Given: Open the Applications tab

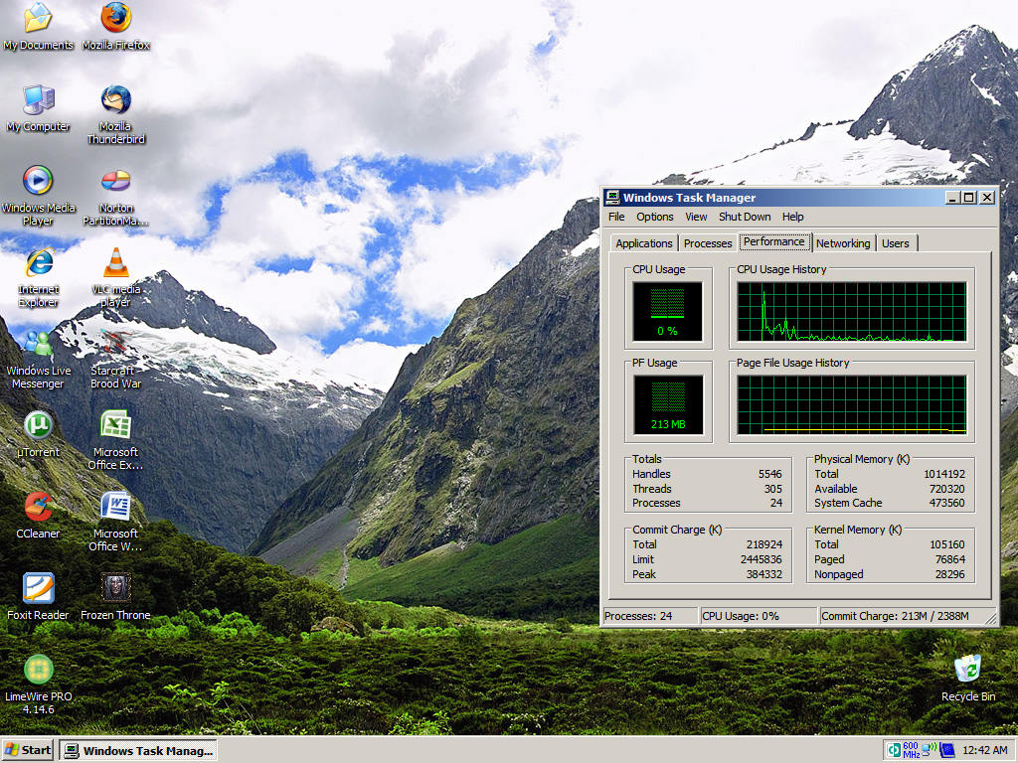Looking at the screenshot, I should coord(644,243).
